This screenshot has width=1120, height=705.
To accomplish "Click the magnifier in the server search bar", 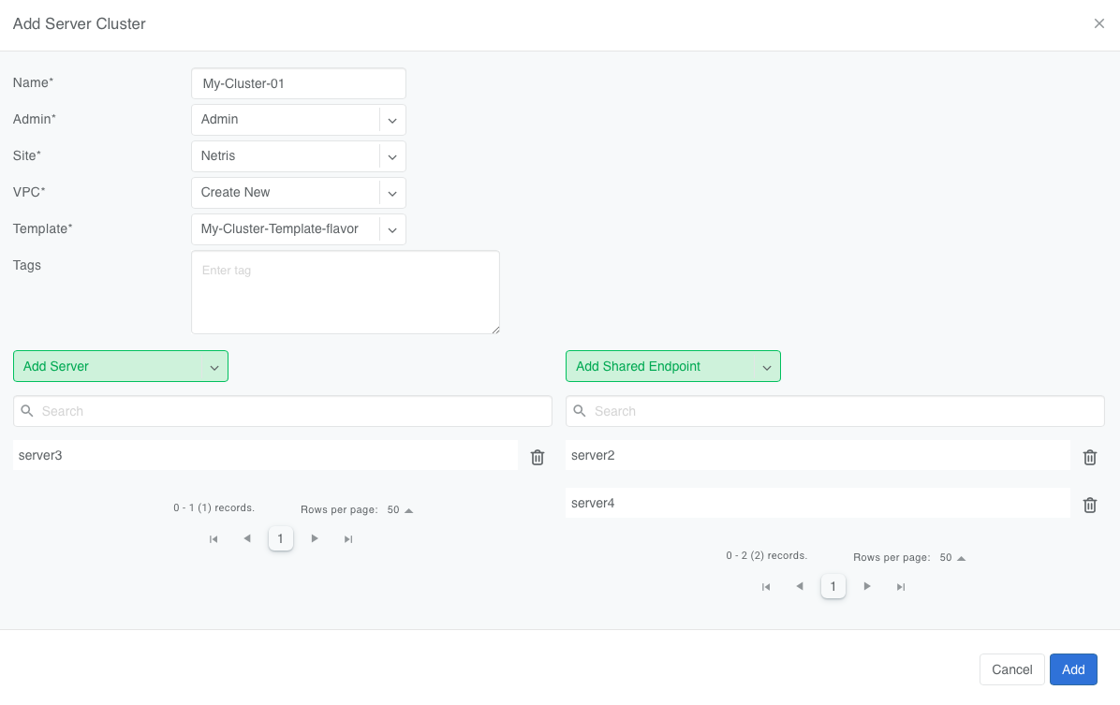I will tap(27, 411).
